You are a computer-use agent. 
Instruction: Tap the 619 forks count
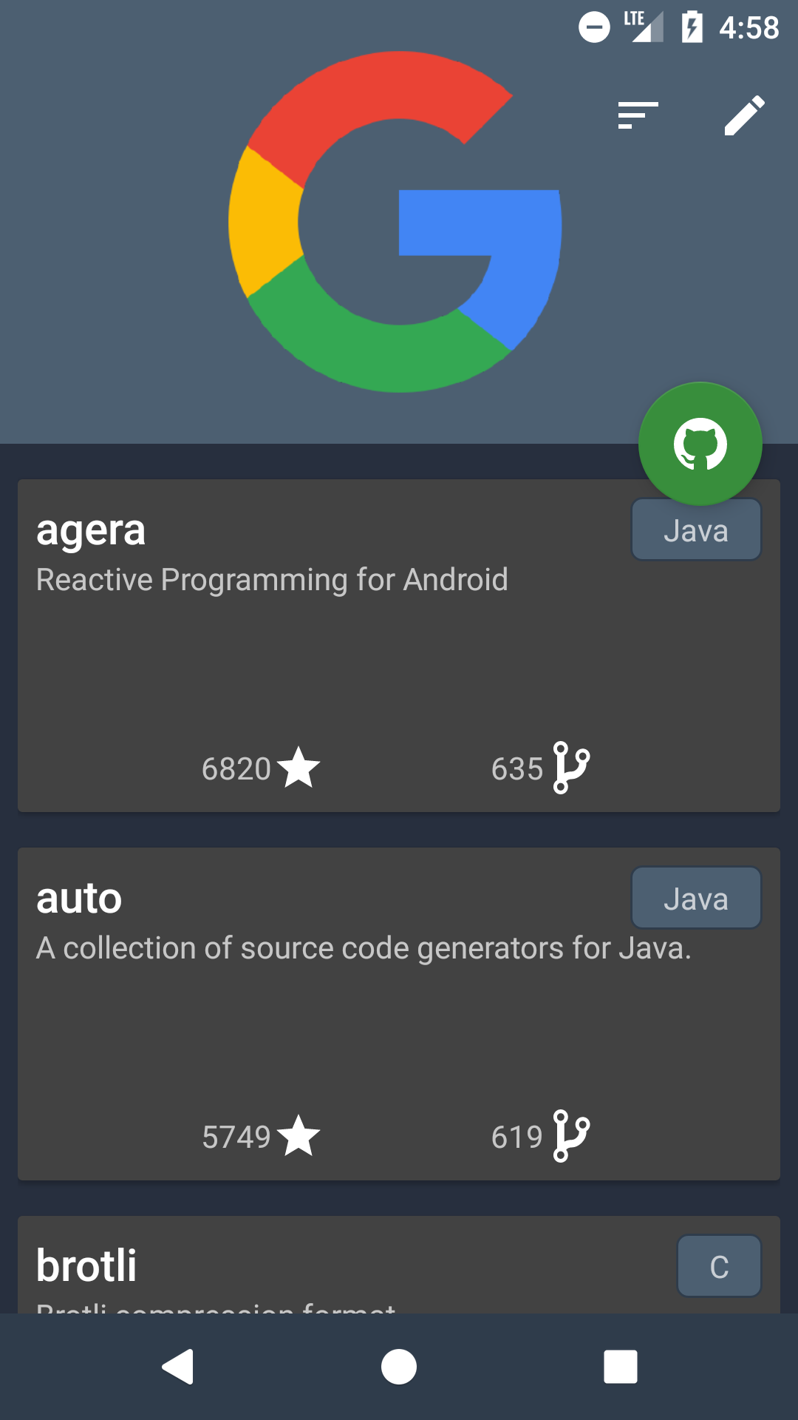(x=517, y=1137)
